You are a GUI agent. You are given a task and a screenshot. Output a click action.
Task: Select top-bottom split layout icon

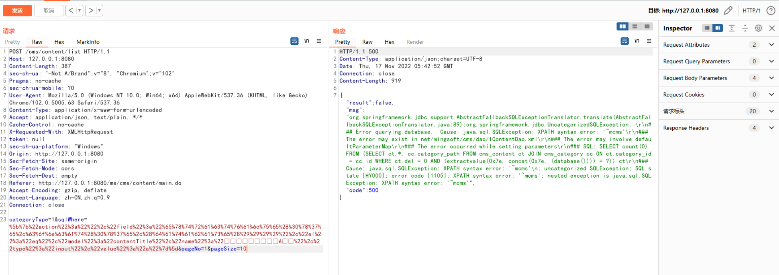[x=635, y=27]
